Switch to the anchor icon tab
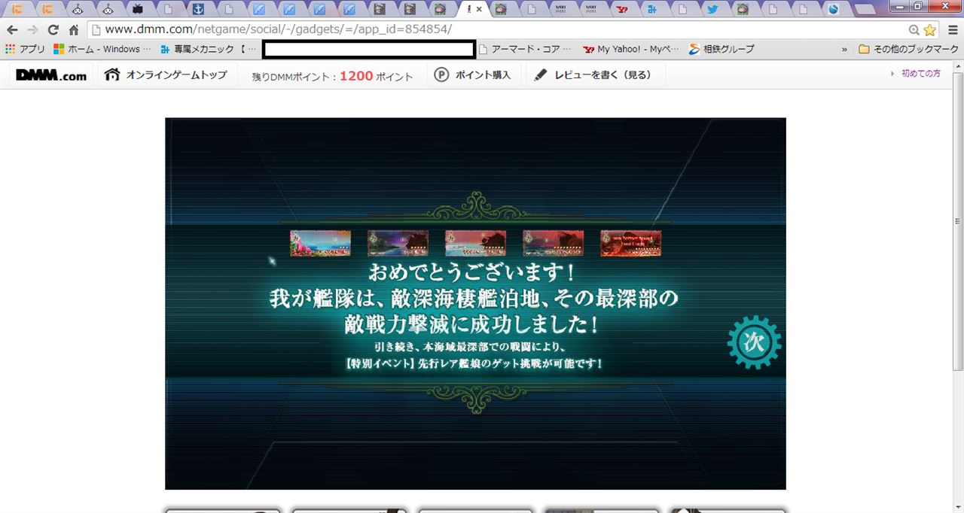 (x=199, y=10)
